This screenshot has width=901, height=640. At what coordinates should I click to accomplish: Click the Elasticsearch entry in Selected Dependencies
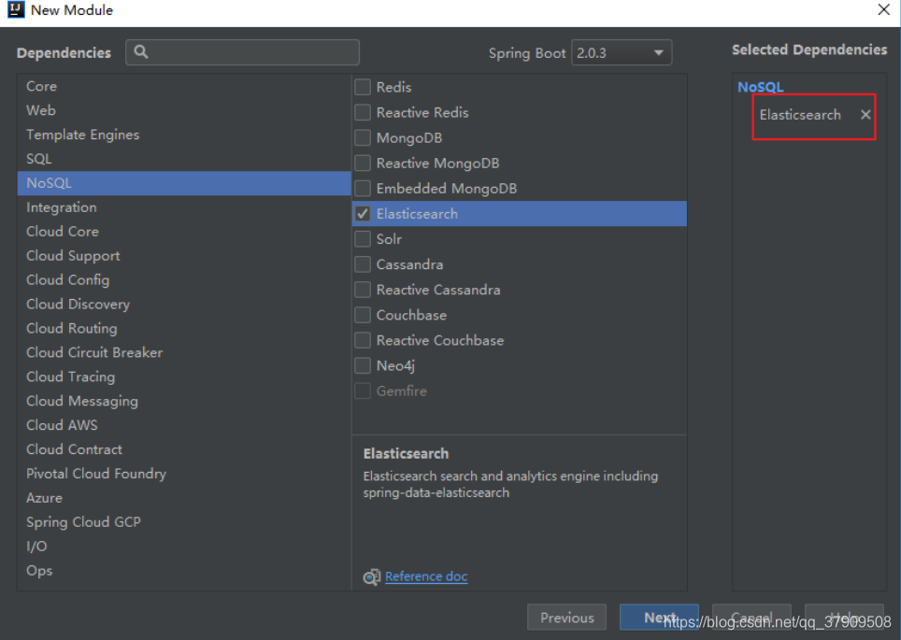pos(800,114)
